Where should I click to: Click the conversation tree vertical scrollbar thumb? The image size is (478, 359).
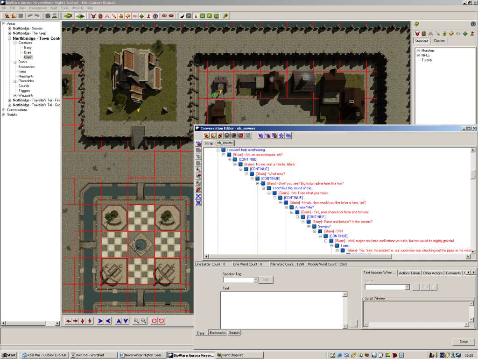click(472, 174)
